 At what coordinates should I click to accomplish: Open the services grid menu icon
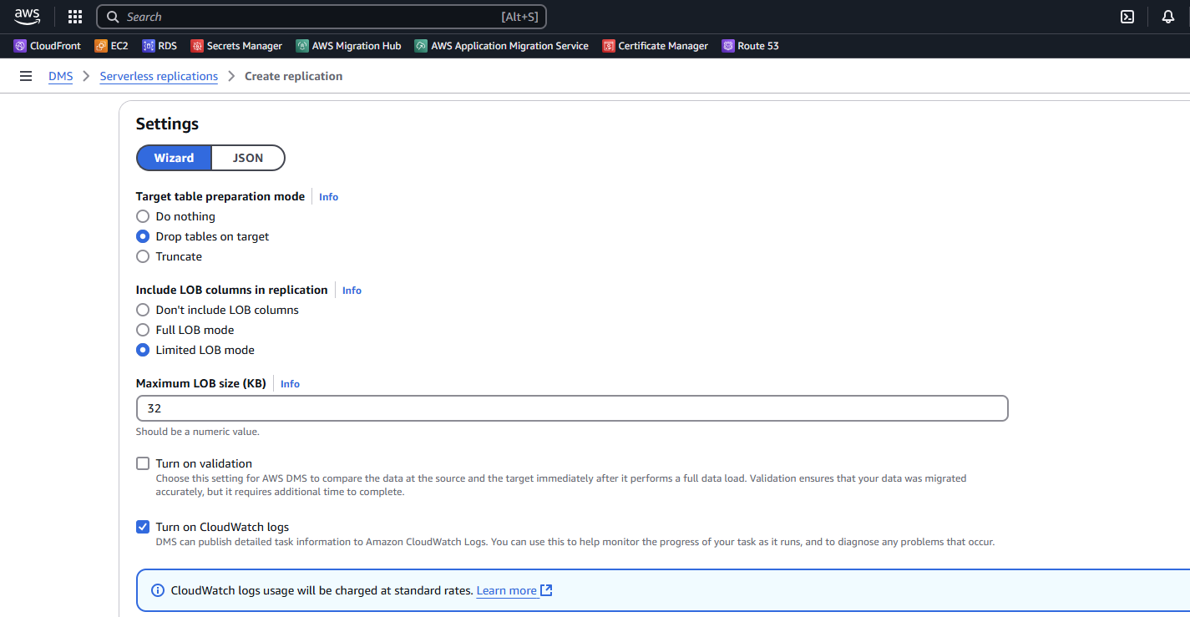pyautogui.click(x=75, y=17)
